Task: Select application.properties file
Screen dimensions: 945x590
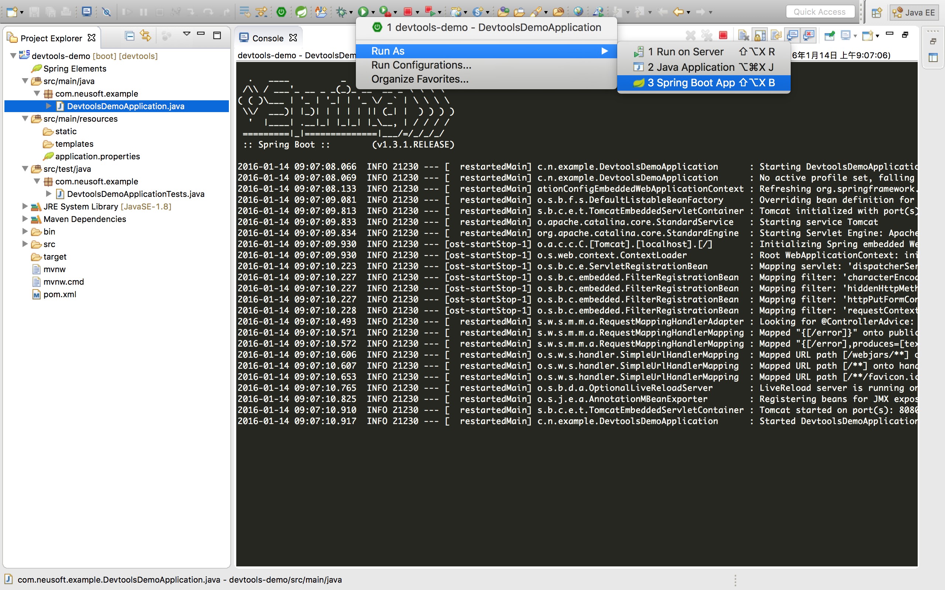Action: (x=92, y=156)
